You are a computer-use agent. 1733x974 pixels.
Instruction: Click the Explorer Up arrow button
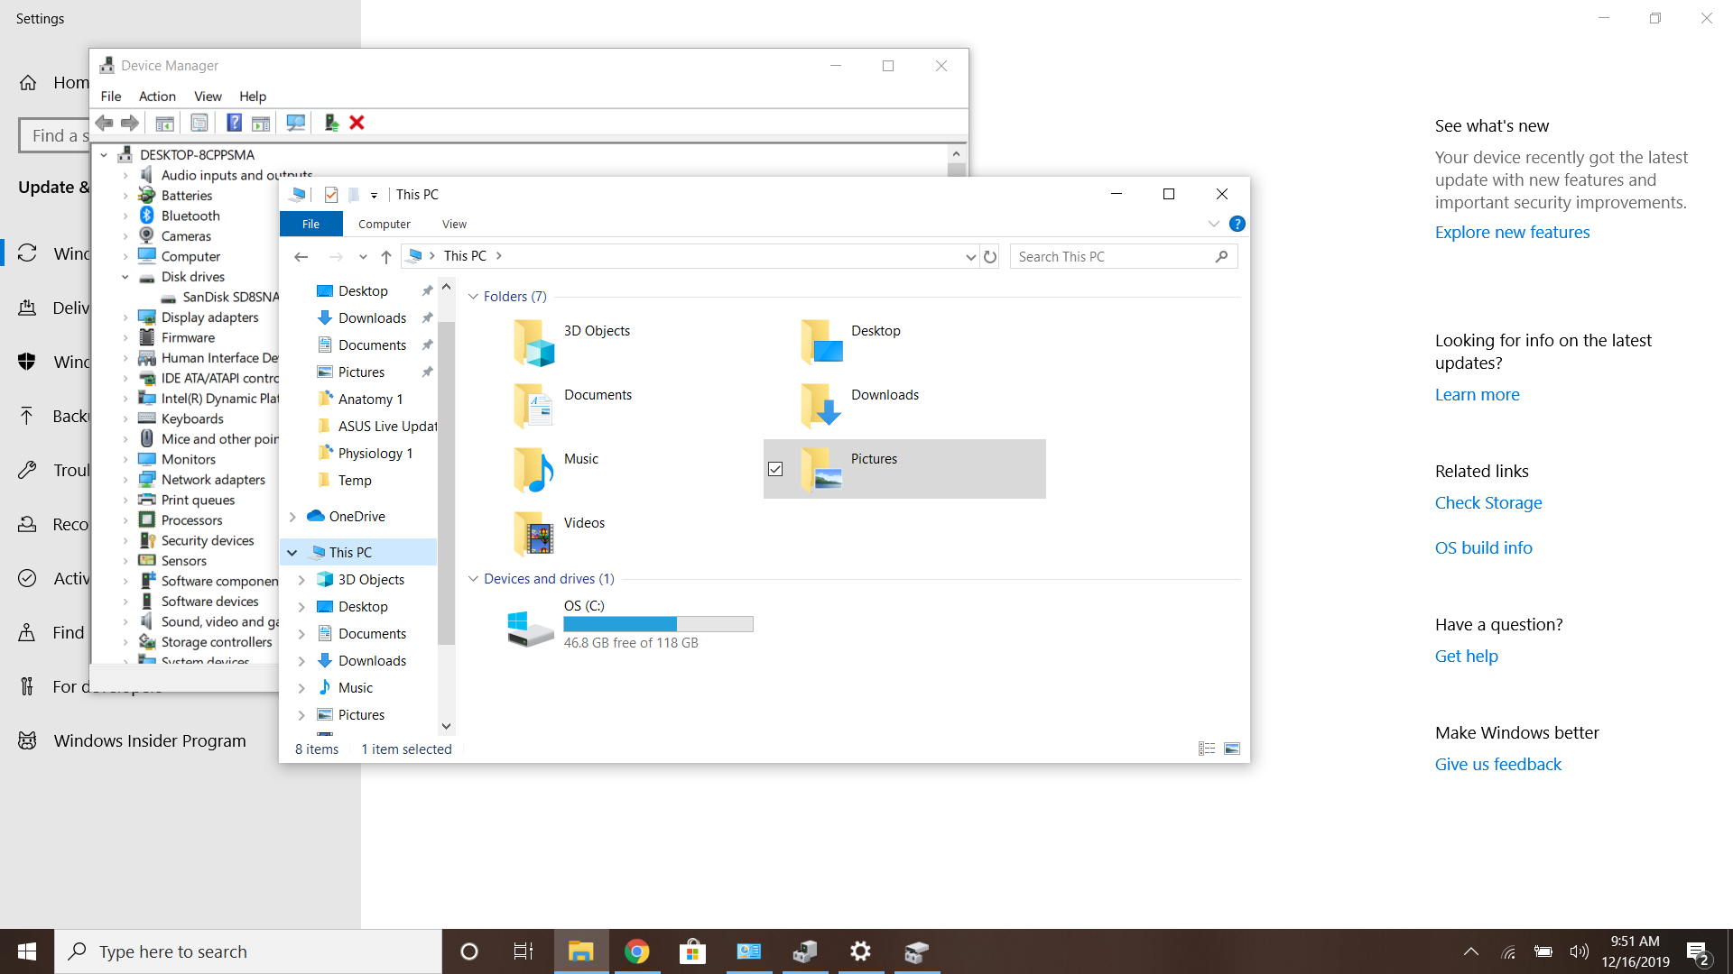point(386,257)
